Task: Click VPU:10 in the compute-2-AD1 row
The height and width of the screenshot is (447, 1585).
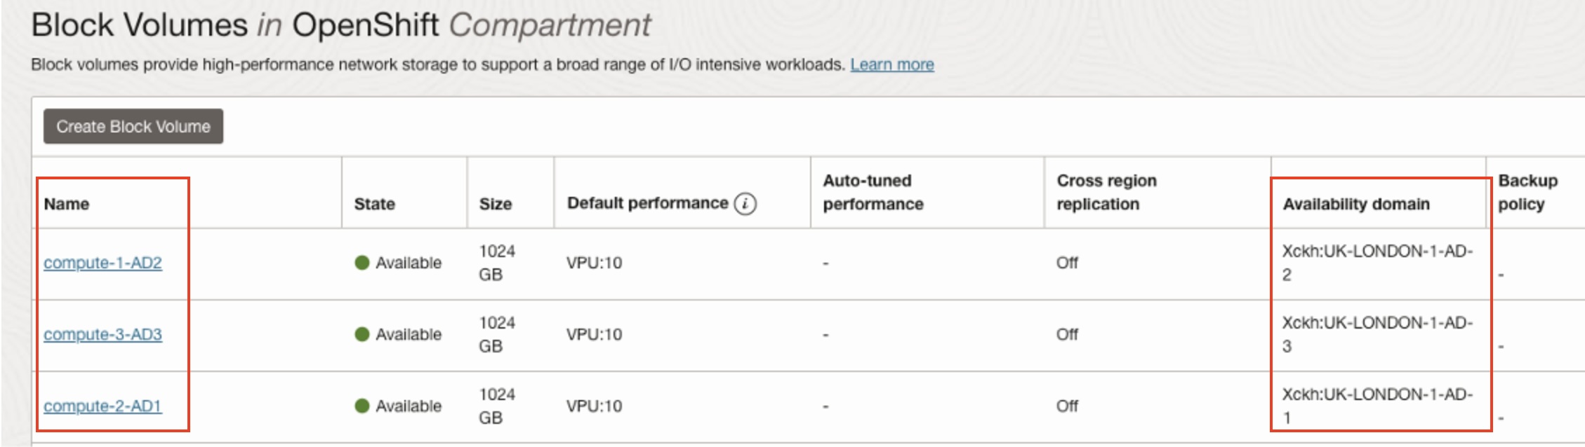Action: [x=594, y=406]
